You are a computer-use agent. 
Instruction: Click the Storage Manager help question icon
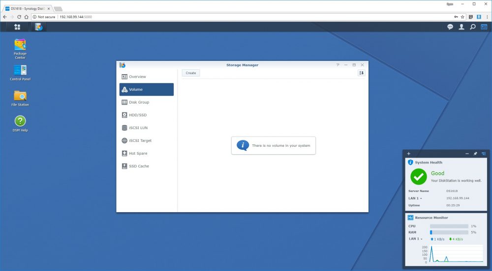[338, 65]
